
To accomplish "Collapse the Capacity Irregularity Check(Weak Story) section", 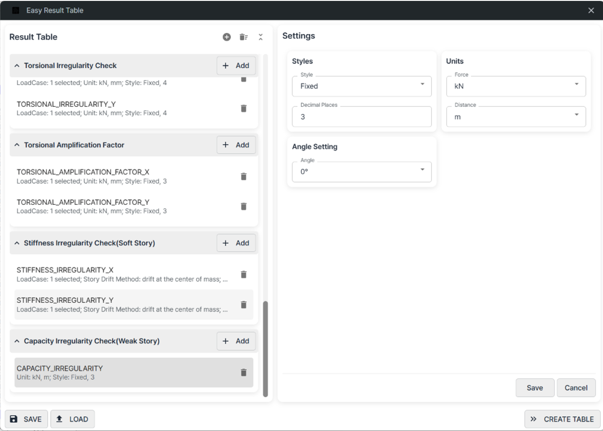I will (x=17, y=341).
